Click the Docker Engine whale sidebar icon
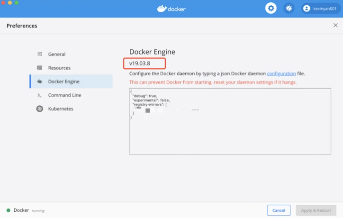The width and height of the screenshot is (343, 218). [40, 82]
